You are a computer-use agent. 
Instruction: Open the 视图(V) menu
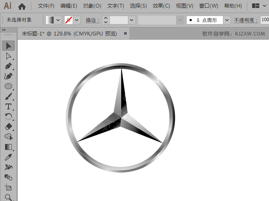pos(185,6)
